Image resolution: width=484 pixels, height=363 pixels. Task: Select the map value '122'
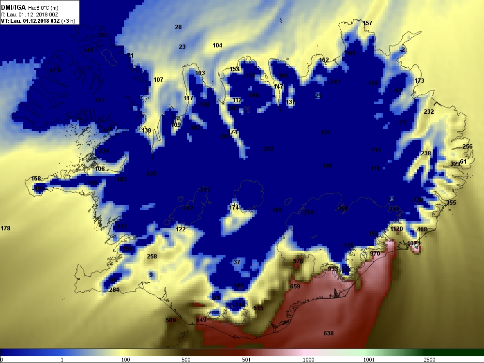181,229
